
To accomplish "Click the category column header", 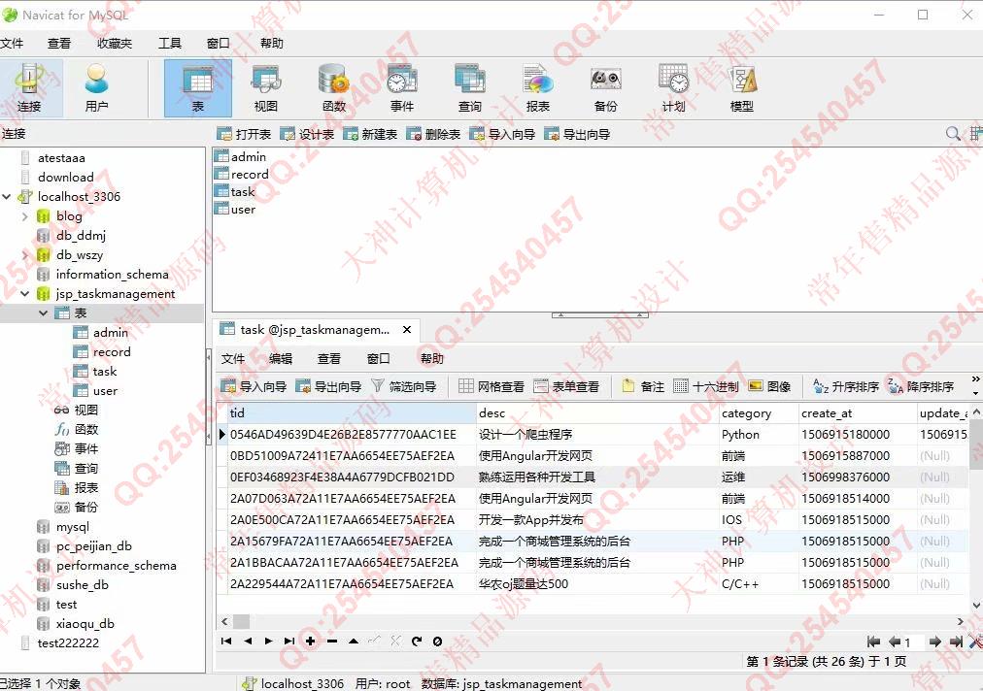I will 759,413.
